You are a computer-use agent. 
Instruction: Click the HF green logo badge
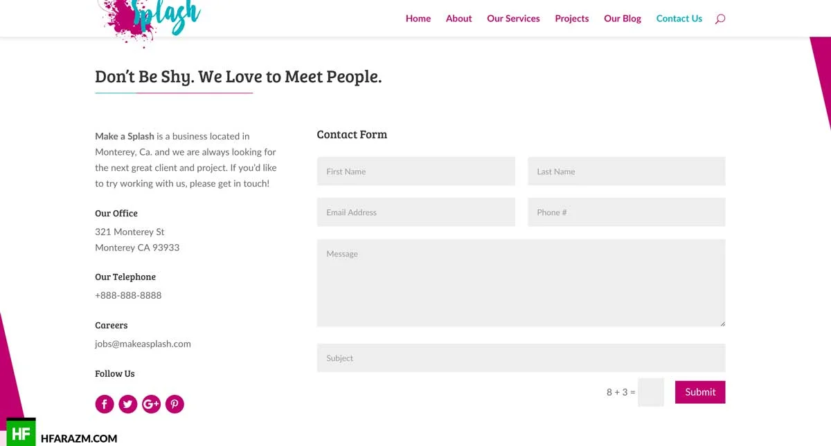[x=21, y=433]
